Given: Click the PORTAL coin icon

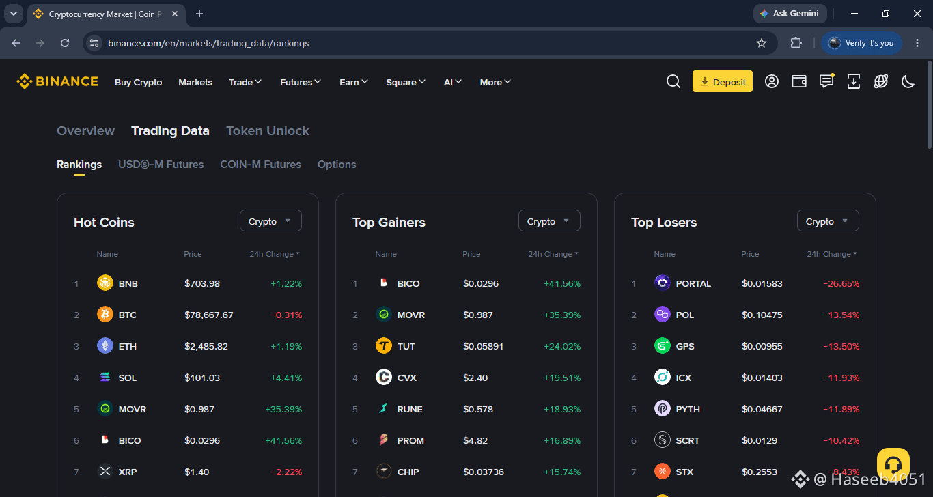Looking at the screenshot, I should coord(663,283).
